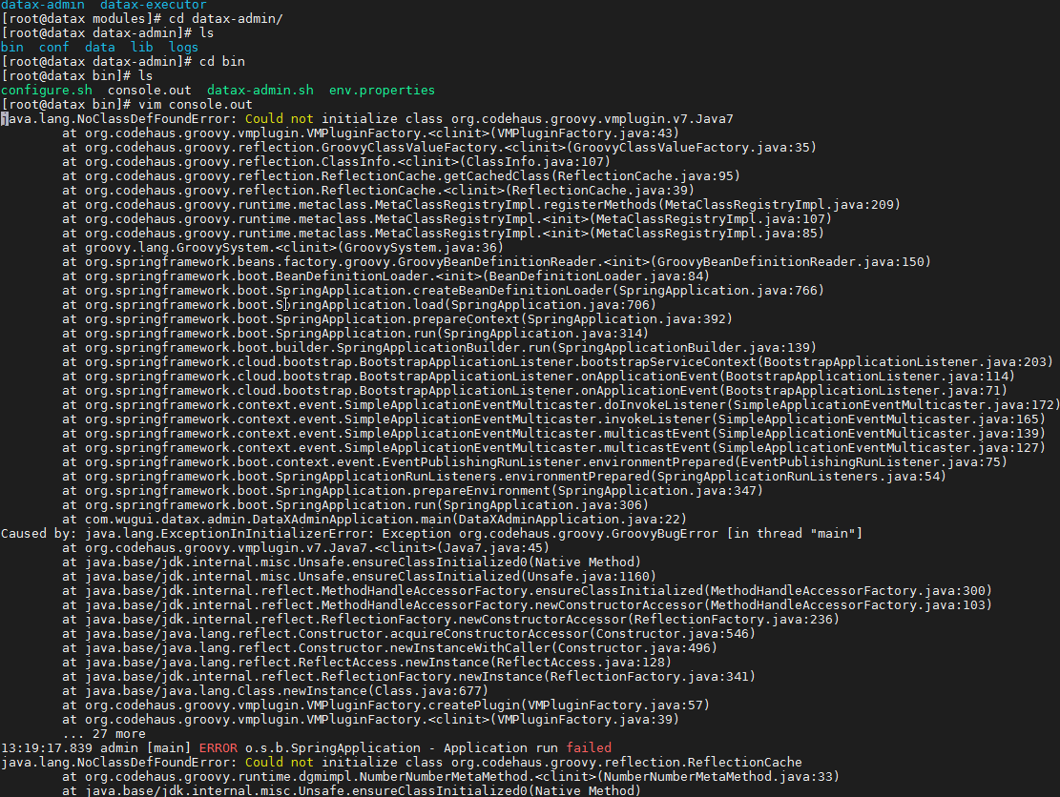Click '(BootstrapApplicationListener.java:203)' stack reference
Image resolution: width=1060 pixels, height=797 pixels.
pos(905,362)
